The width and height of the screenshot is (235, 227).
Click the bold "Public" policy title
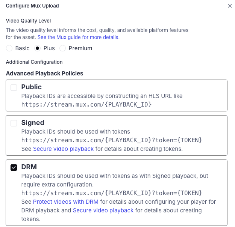coord(31,87)
